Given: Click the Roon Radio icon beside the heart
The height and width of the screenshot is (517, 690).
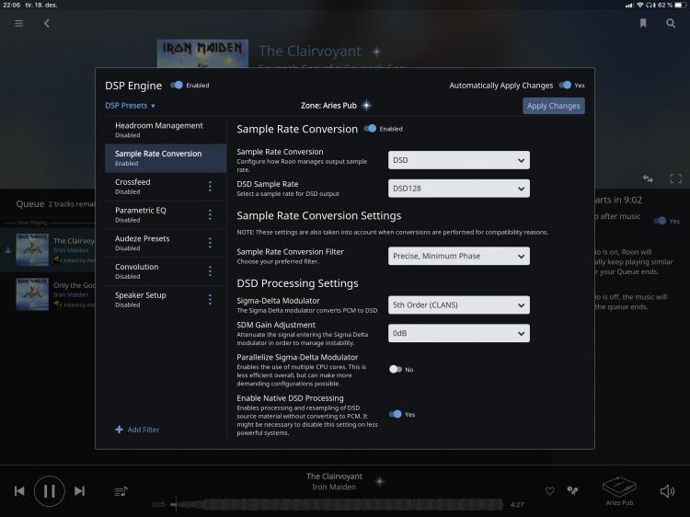Looking at the screenshot, I should 572,490.
